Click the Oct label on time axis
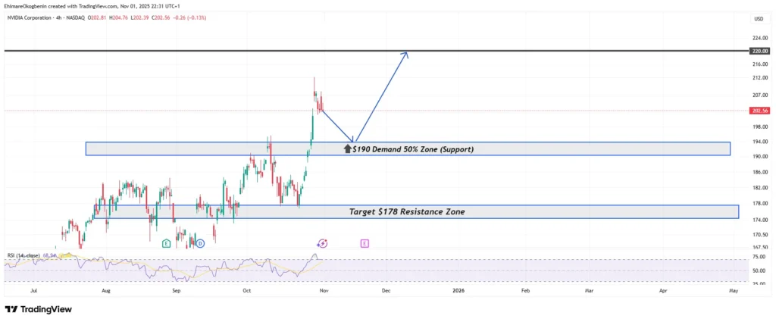This screenshot has height=322, width=776. pyautogui.click(x=246, y=292)
